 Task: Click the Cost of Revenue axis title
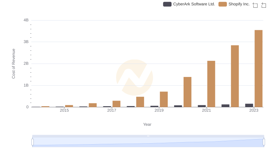coord(13,64)
